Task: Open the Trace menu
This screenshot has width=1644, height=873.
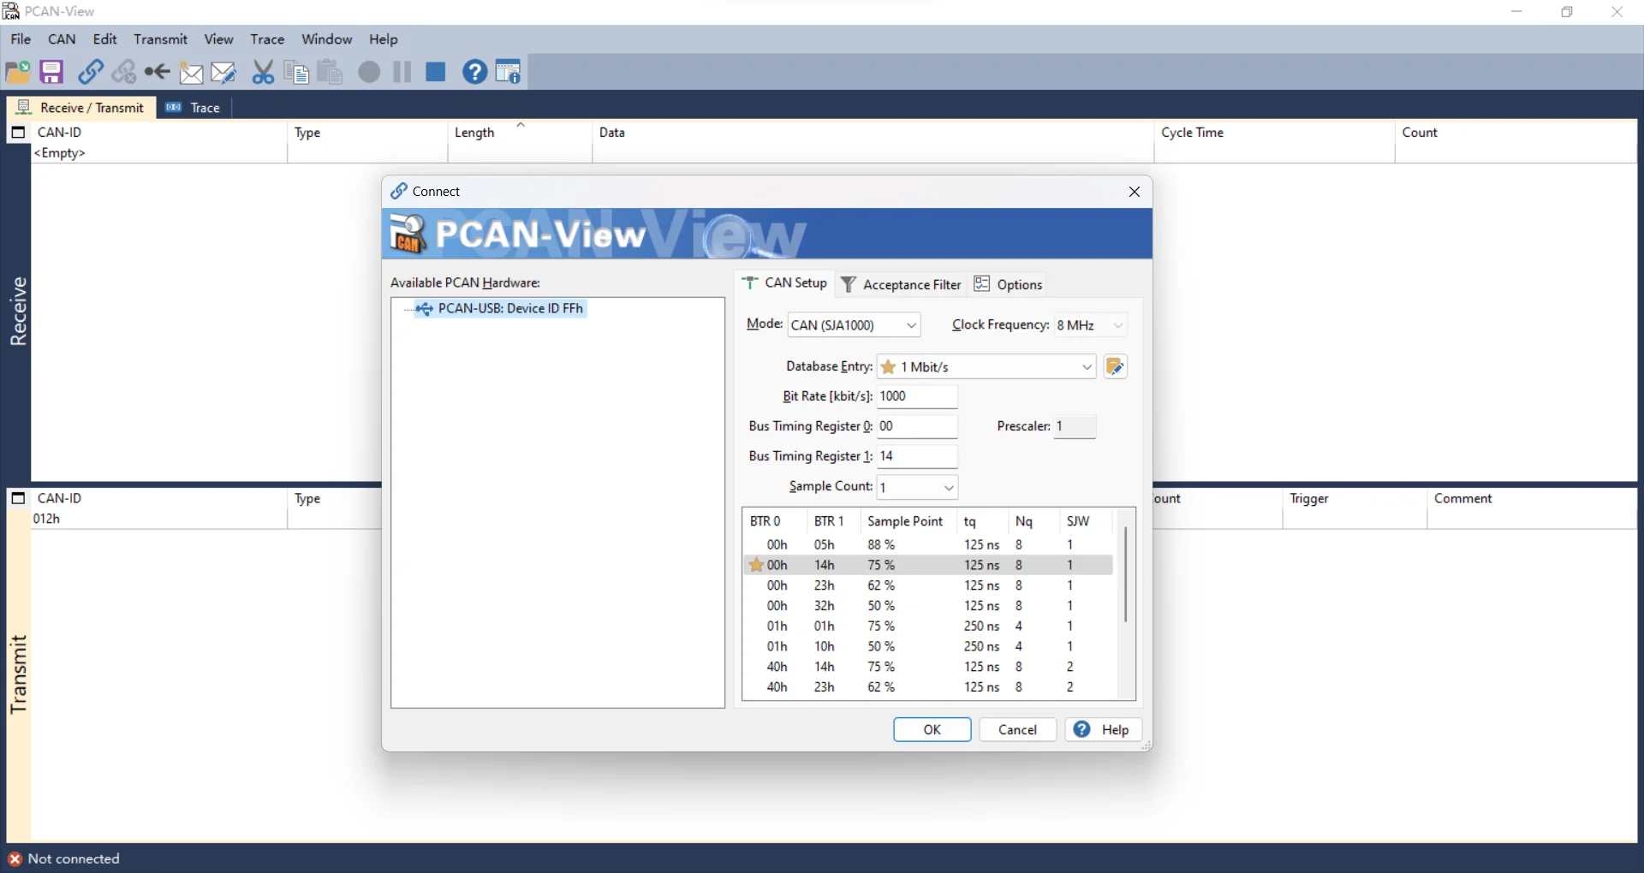Action: [267, 39]
